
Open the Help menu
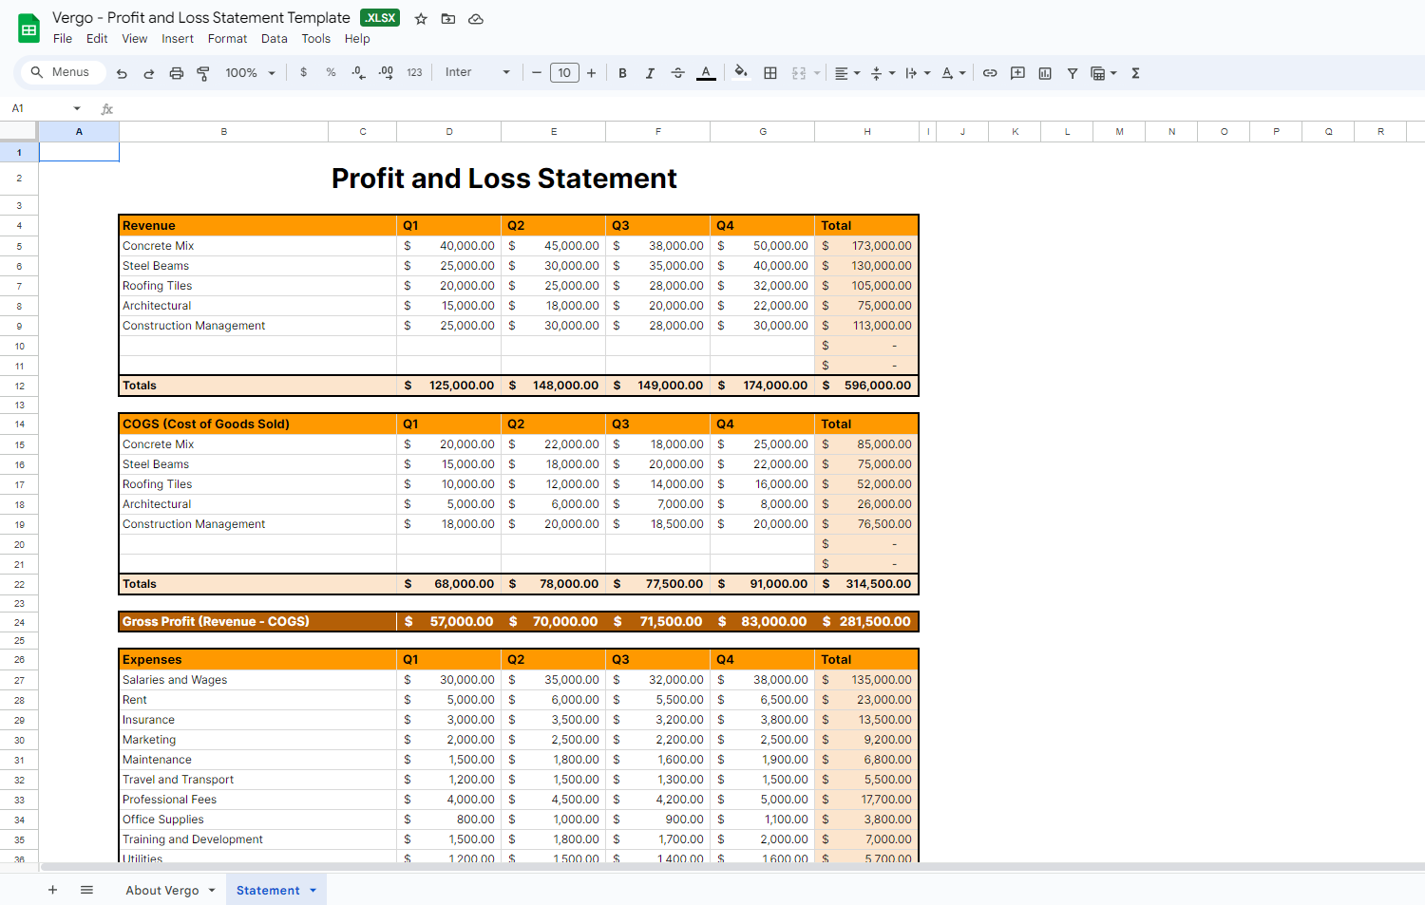coord(357,39)
